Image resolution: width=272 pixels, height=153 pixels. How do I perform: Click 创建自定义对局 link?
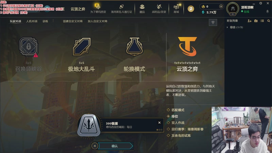pyautogui.click(x=73, y=21)
